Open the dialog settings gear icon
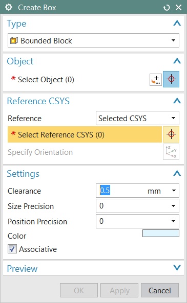This screenshot has height=303, width=187. (x=9, y=7)
